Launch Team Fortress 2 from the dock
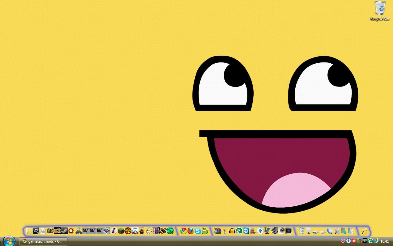The height and width of the screenshot is (246, 393). pyautogui.click(x=57, y=231)
